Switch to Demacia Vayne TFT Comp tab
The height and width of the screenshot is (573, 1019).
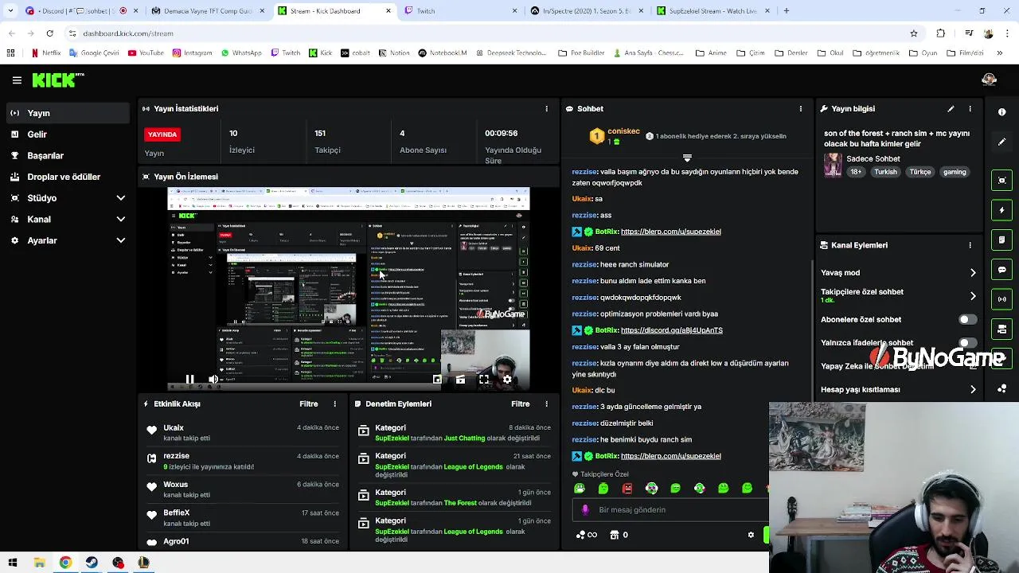tap(209, 11)
